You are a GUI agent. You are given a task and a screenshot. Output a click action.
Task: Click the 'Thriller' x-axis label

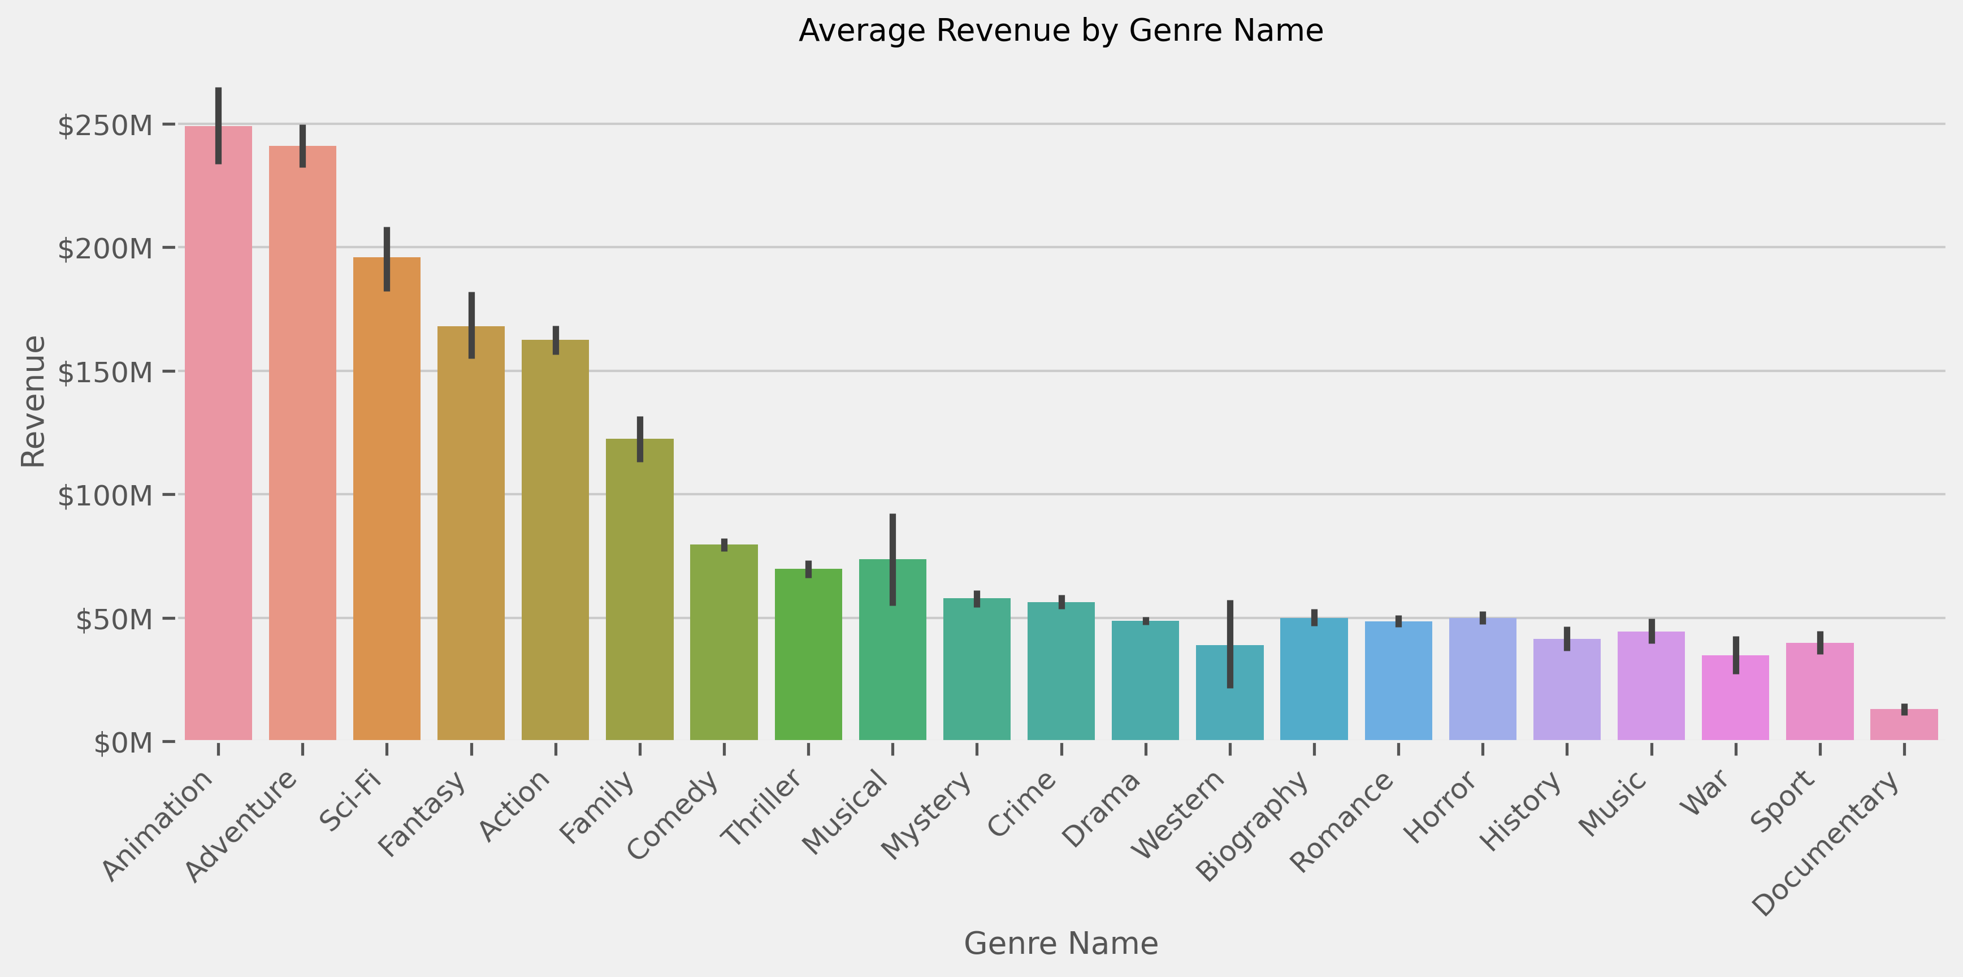(x=761, y=809)
